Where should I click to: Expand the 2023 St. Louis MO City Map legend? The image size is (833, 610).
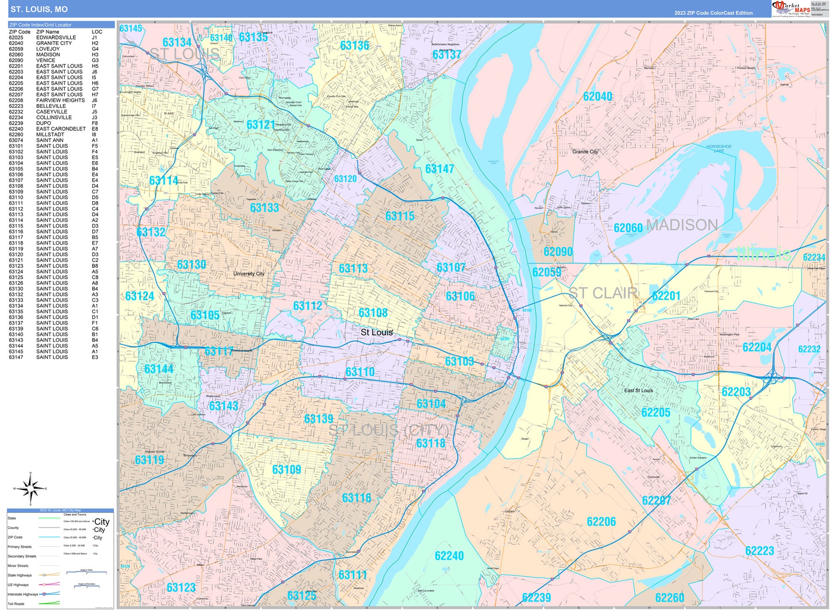point(61,510)
